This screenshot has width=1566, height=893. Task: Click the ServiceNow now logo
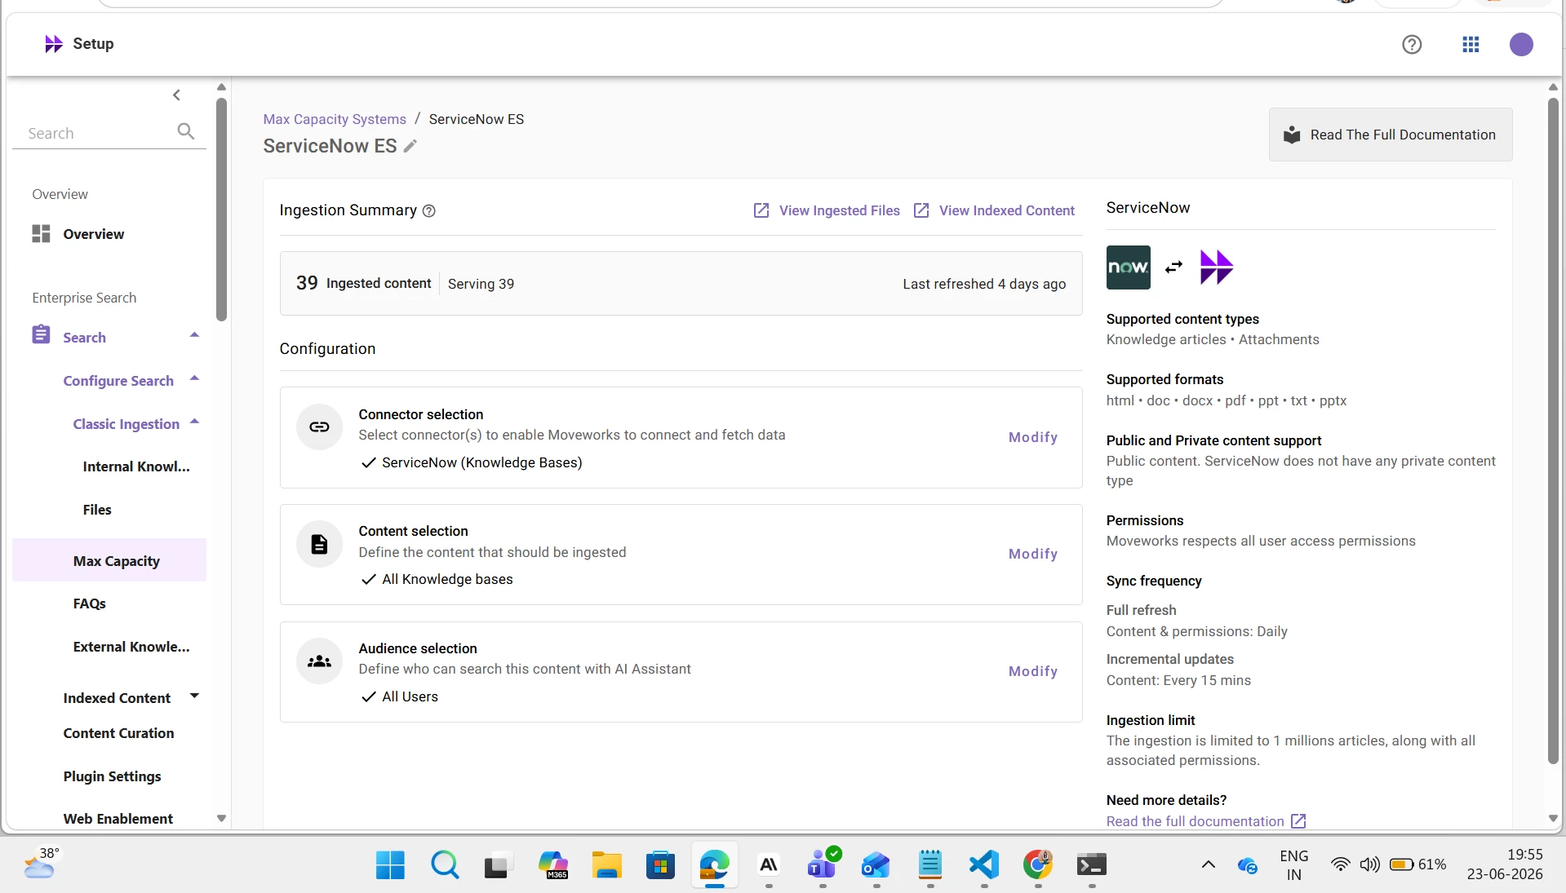1128,267
